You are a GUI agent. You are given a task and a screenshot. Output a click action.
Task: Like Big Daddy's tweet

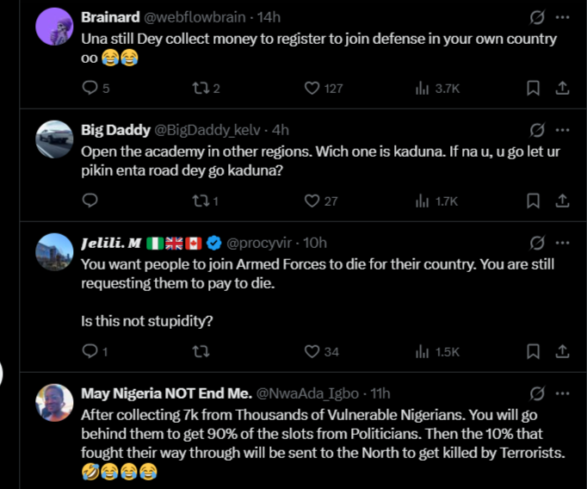(x=313, y=201)
